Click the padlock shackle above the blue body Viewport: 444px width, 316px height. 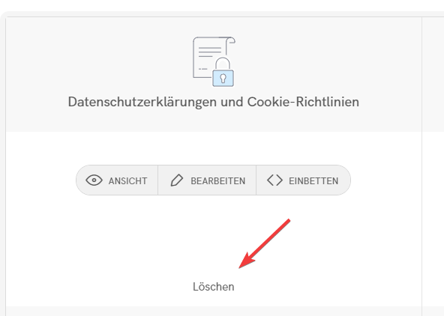223,64
